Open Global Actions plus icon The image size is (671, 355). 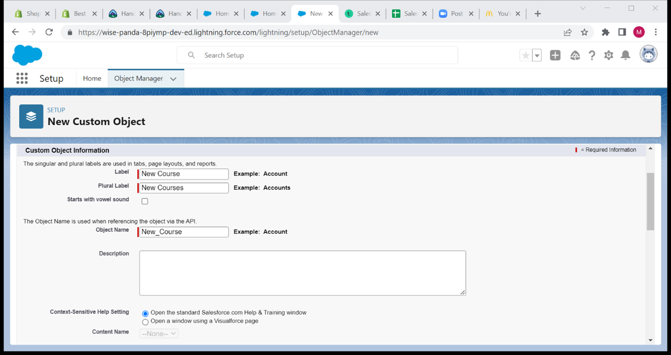(x=555, y=55)
